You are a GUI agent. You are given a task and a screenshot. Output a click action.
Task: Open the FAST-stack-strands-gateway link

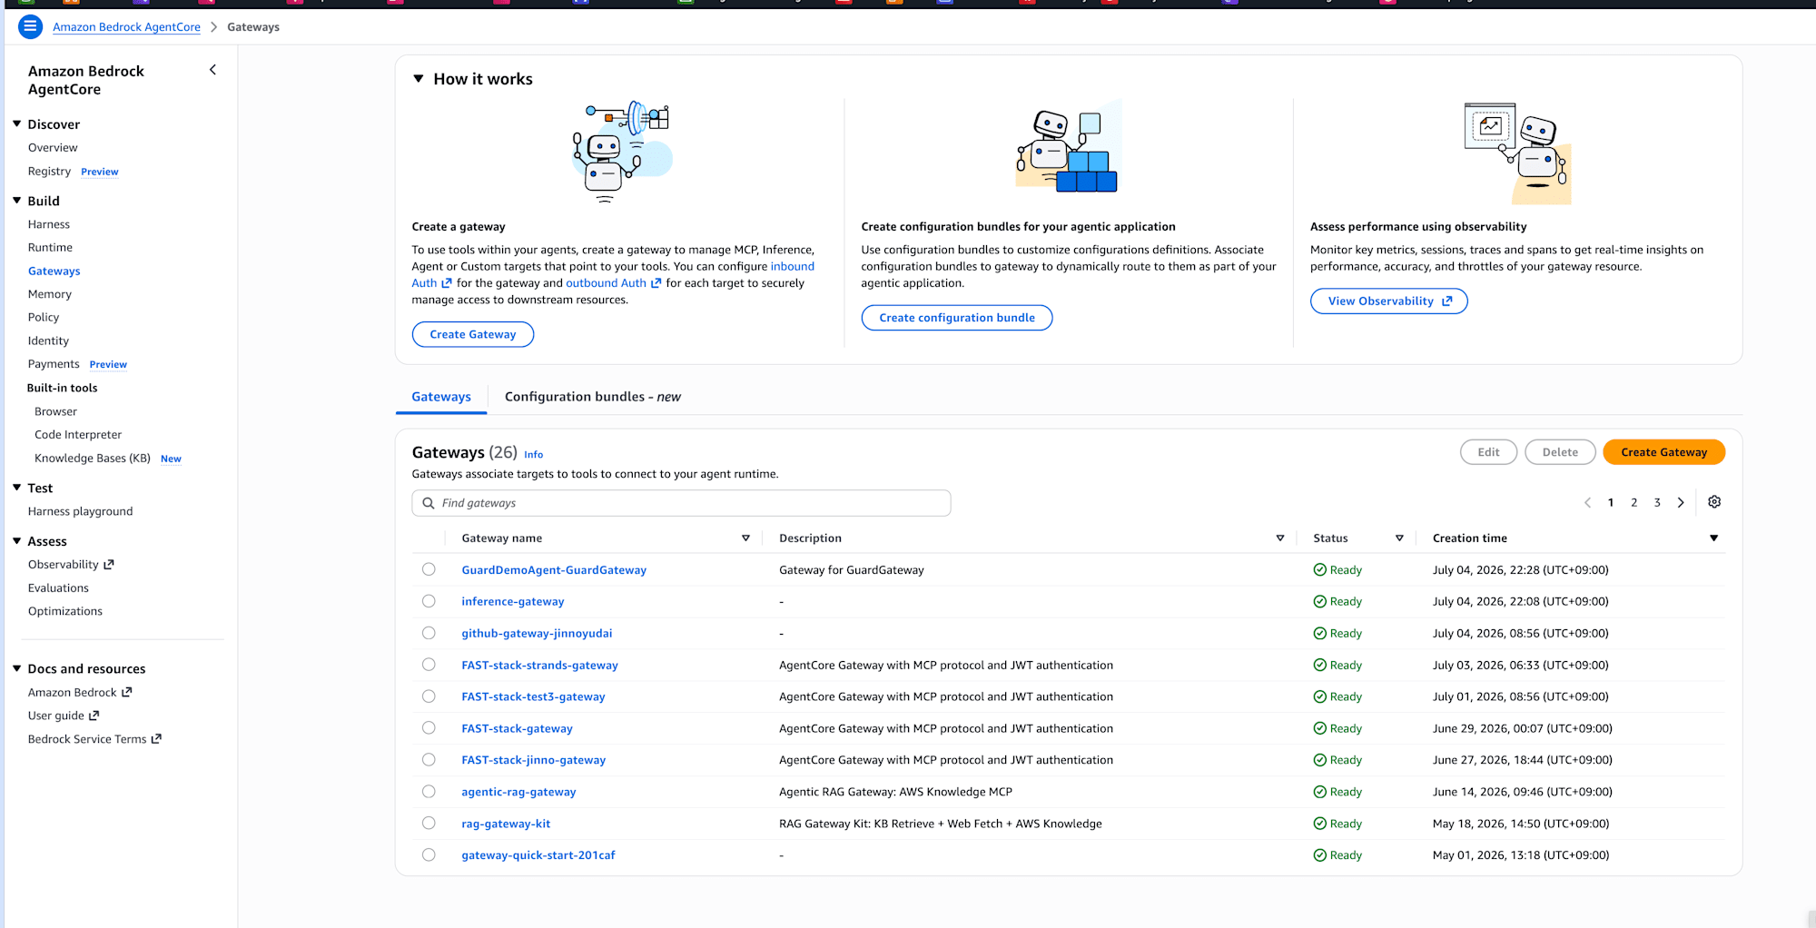point(539,666)
